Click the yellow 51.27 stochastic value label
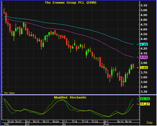The width and height of the screenshot is (157, 126). [145, 104]
